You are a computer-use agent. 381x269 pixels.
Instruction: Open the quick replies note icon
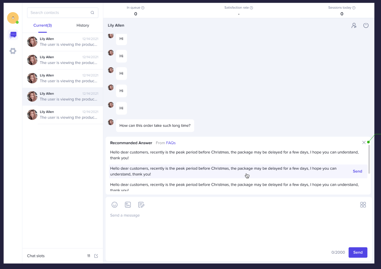pos(141,205)
